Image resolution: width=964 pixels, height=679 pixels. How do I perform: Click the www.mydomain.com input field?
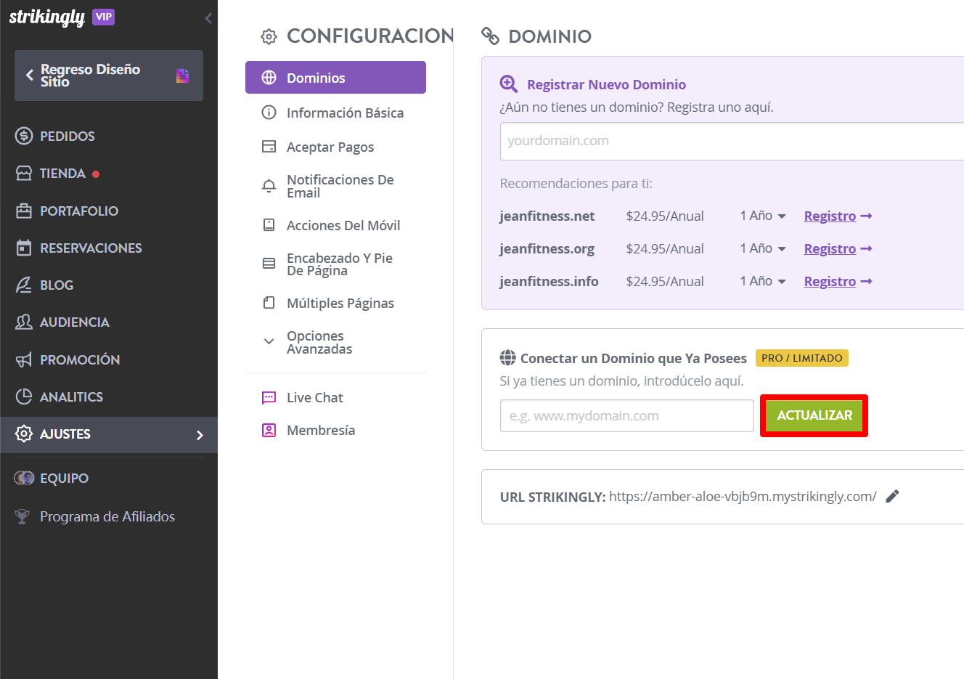(627, 416)
